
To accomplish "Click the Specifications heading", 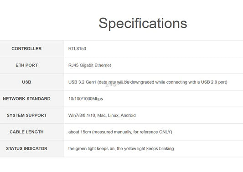I will 143,23.
